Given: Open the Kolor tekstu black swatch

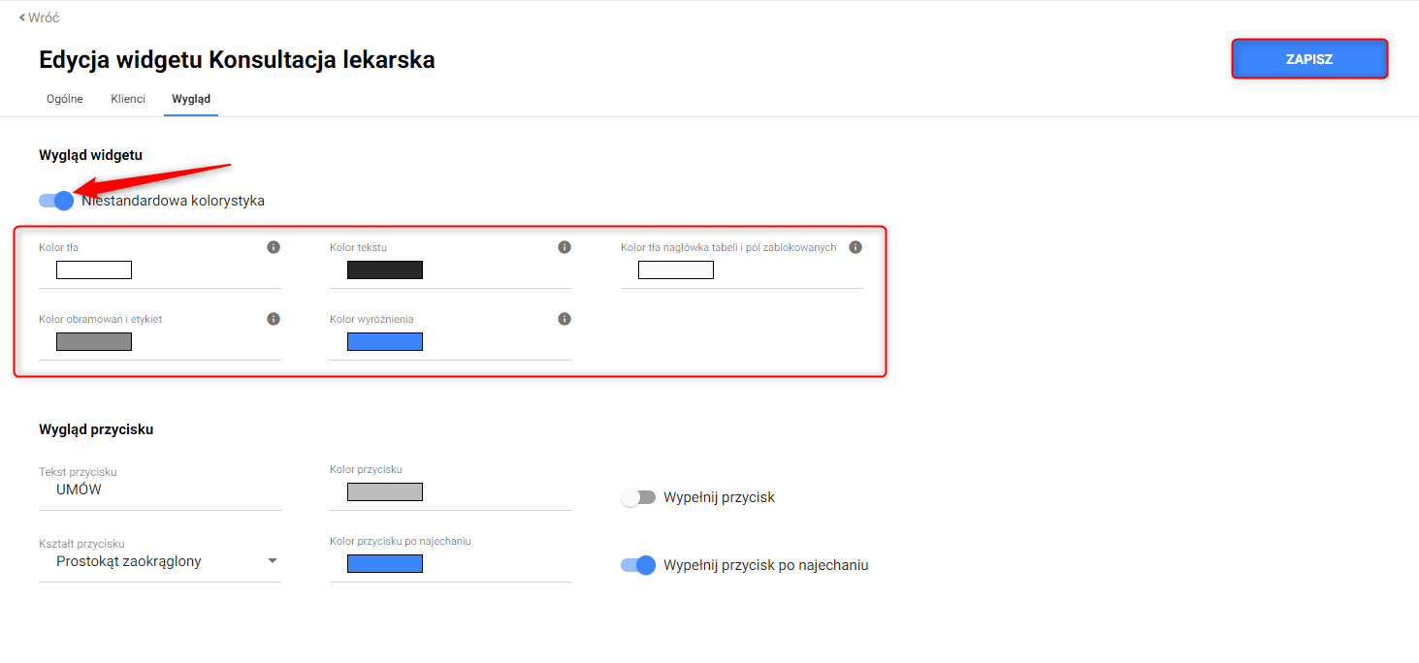Looking at the screenshot, I should (x=385, y=270).
